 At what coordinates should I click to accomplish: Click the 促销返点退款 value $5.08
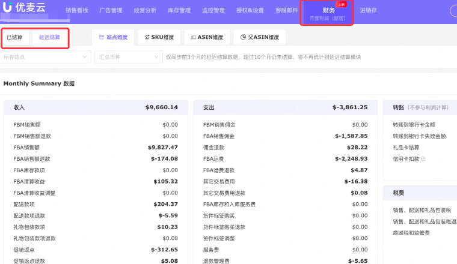point(170,261)
